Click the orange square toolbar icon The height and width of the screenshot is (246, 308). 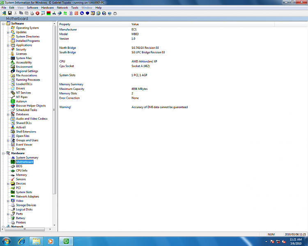point(76,13)
